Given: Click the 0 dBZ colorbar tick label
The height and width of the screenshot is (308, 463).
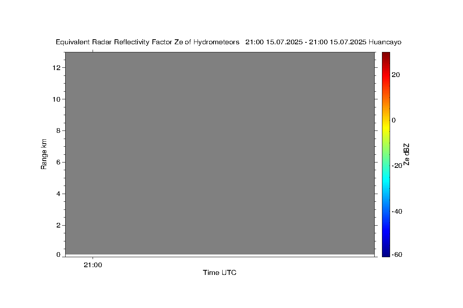Looking at the screenshot, I should (394, 120).
